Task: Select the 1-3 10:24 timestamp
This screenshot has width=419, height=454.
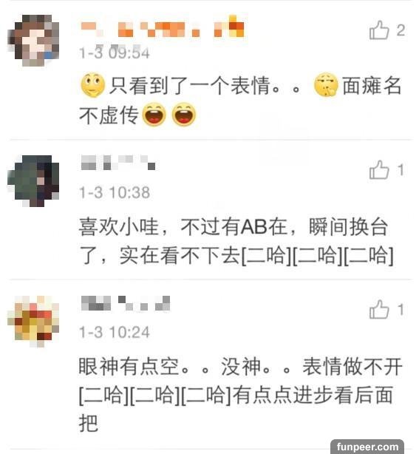Action: click(115, 332)
